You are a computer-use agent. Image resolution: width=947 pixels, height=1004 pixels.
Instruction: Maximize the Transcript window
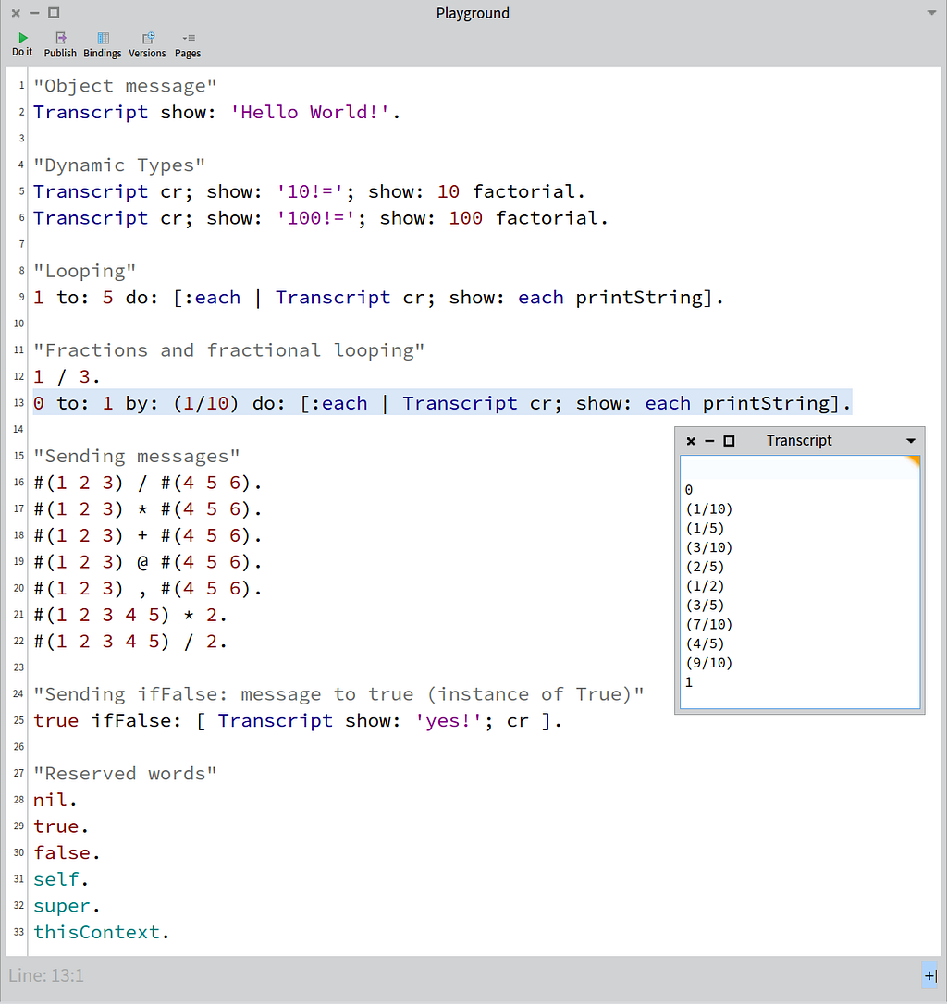point(729,441)
